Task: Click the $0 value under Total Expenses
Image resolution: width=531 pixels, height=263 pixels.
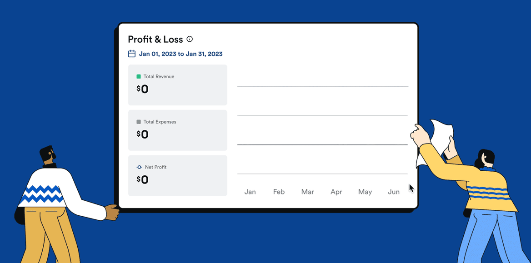Action: click(143, 134)
